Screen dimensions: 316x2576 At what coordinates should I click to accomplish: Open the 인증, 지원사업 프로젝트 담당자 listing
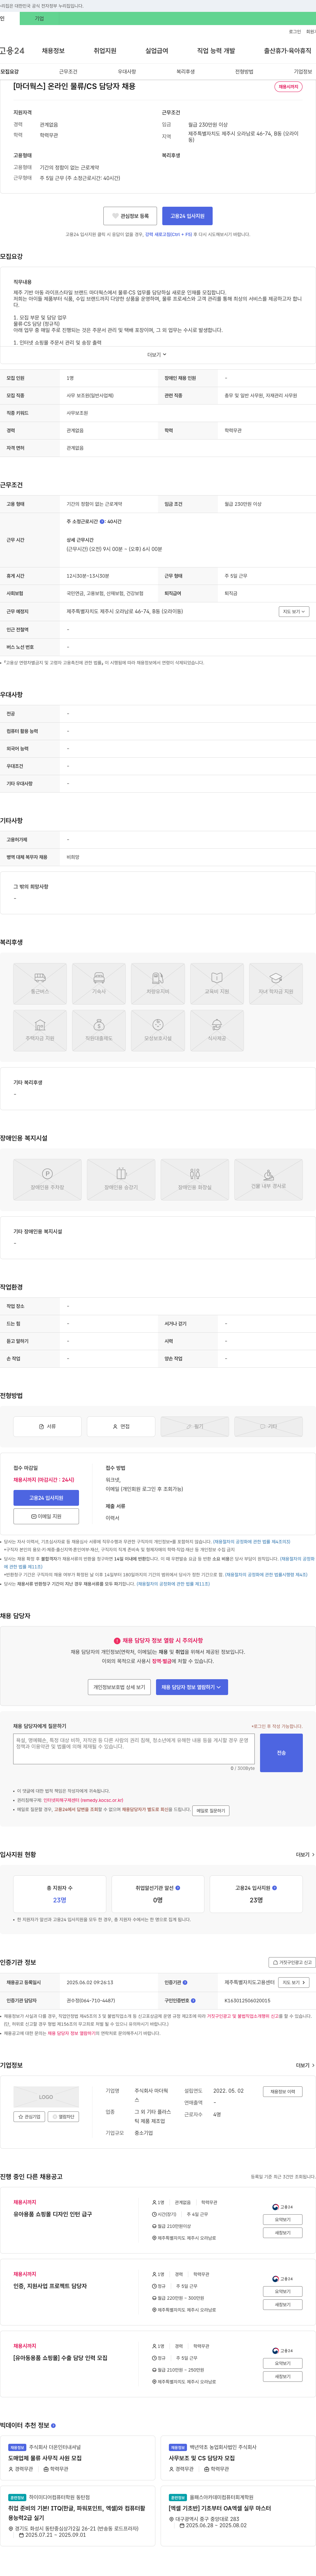pyautogui.click(x=50, y=2286)
